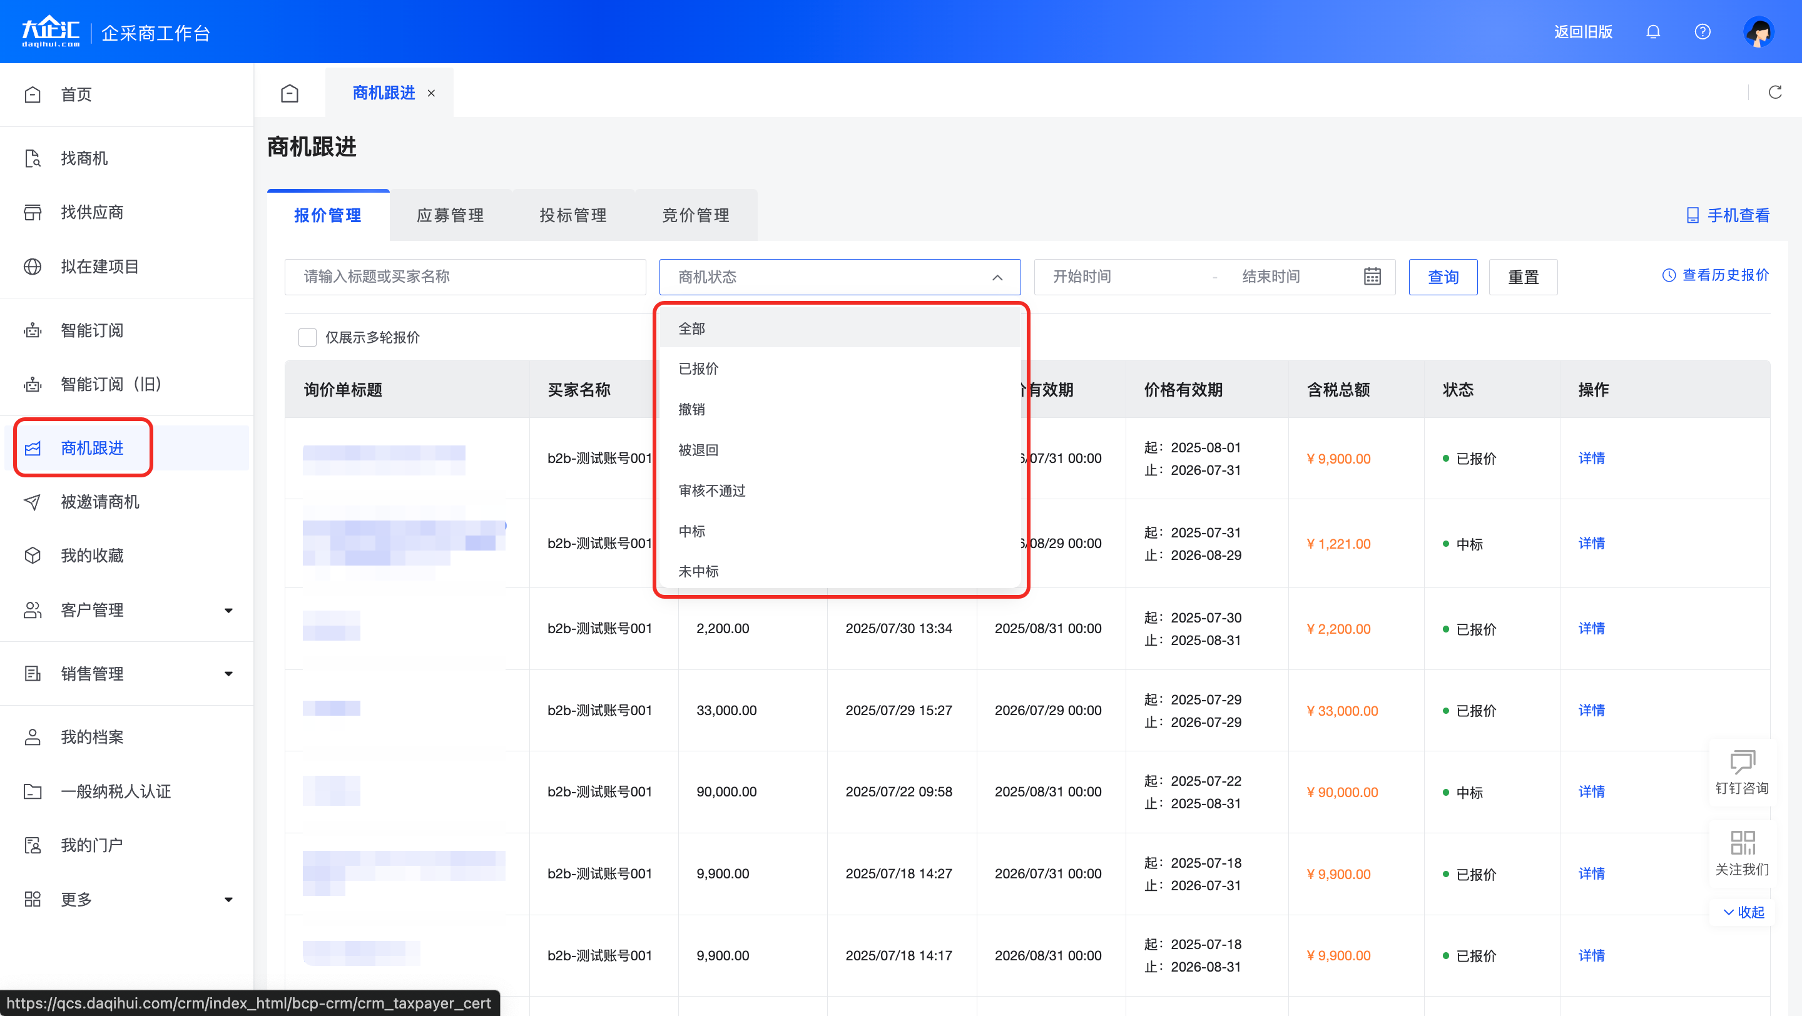The image size is (1802, 1016).
Task: Expand 更多 submenu arrow
Action: click(x=228, y=900)
